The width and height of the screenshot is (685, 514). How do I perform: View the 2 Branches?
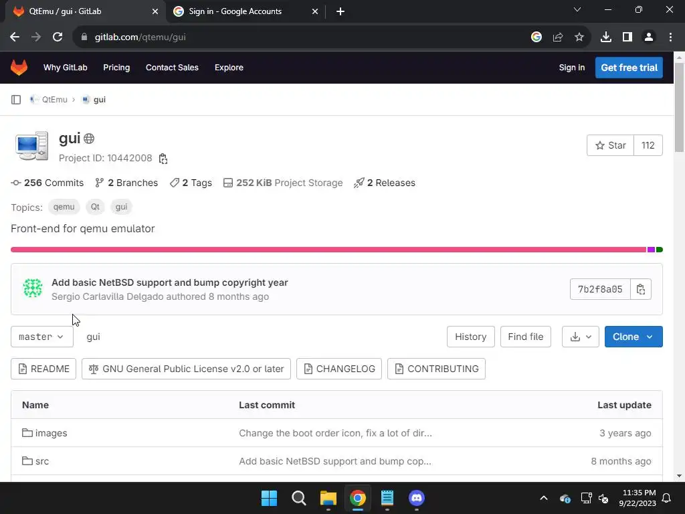point(126,183)
